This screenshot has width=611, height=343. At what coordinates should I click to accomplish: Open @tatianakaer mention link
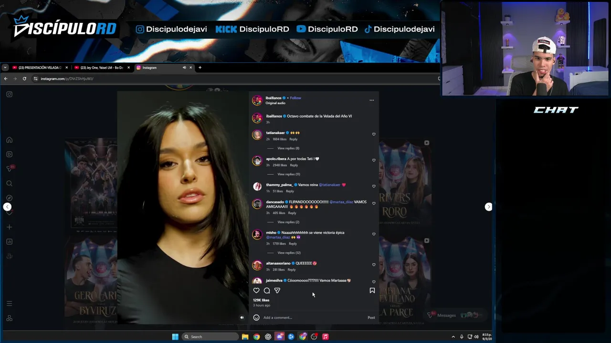329,185
